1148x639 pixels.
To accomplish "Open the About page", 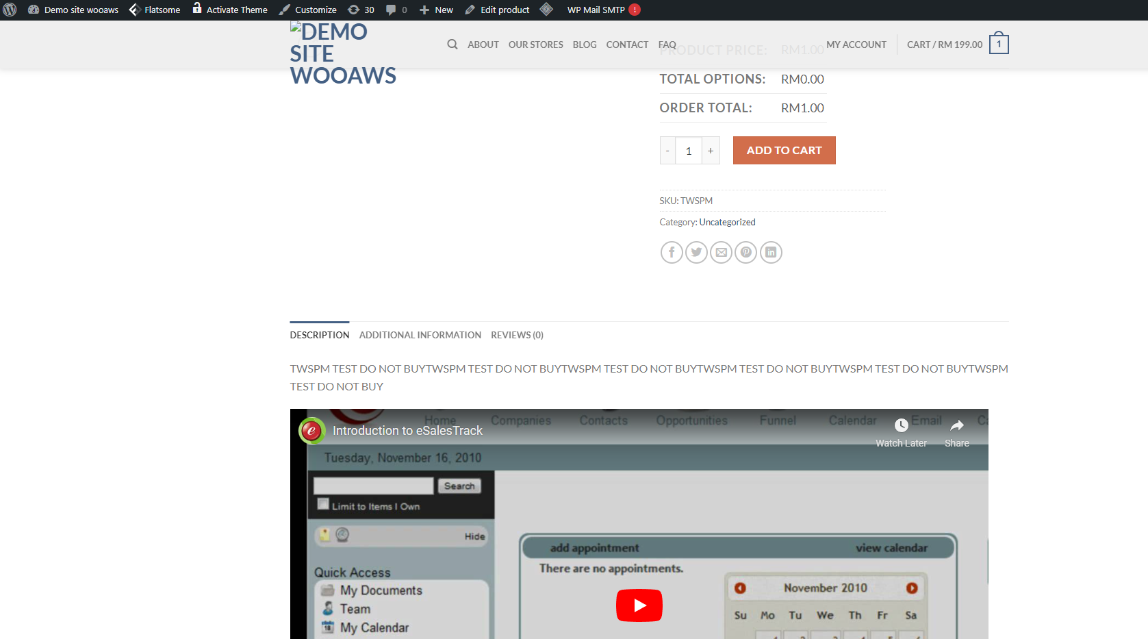I will click(483, 45).
